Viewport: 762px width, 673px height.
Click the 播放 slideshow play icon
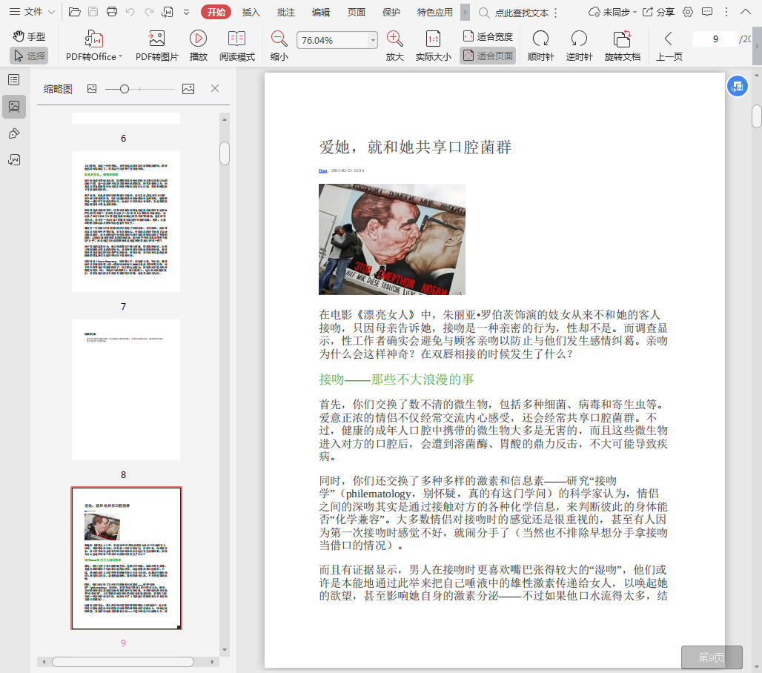tap(198, 39)
